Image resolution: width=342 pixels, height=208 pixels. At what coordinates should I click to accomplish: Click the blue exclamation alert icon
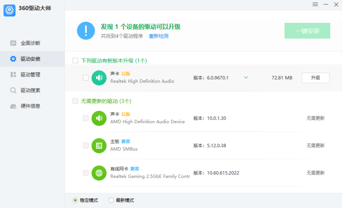[x=86, y=31]
